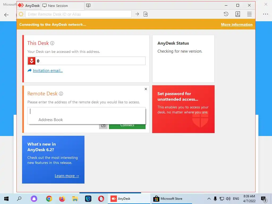Launch Cortana purple circle in taskbar
This screenshot has height=204, width=272.
point(34,199)
